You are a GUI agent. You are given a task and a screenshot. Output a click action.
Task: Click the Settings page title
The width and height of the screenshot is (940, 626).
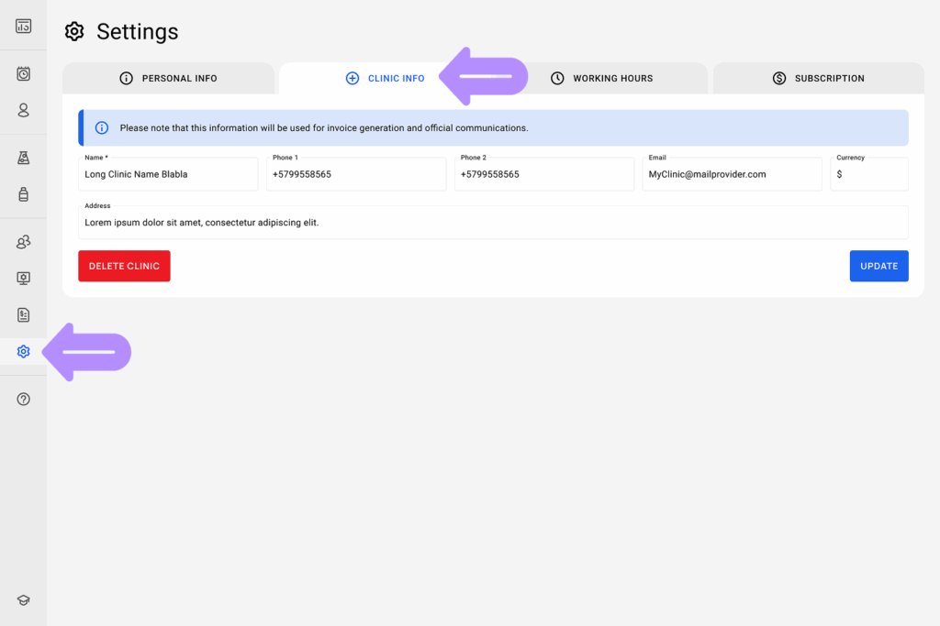138,31
